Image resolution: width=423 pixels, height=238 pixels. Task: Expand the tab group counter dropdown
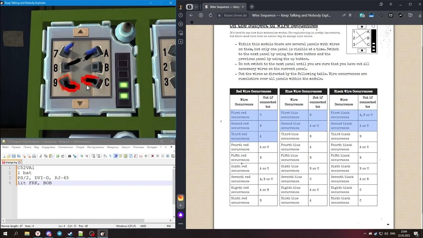point(196,7)
